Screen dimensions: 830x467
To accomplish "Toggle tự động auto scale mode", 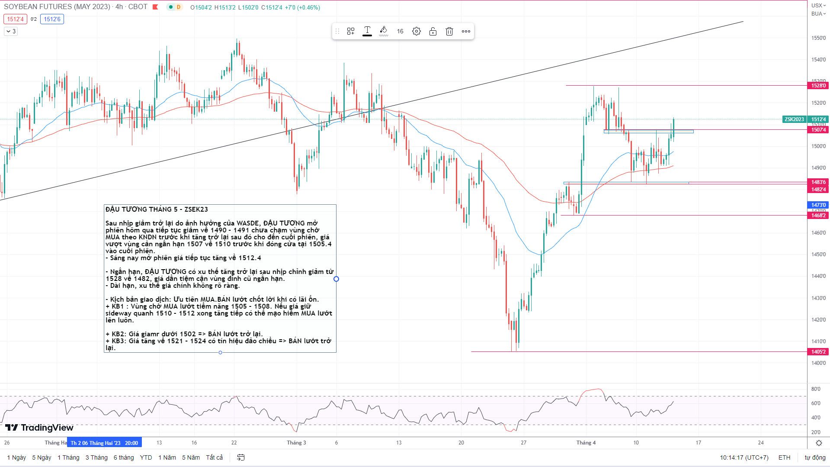I will click(x=815, y=457).
